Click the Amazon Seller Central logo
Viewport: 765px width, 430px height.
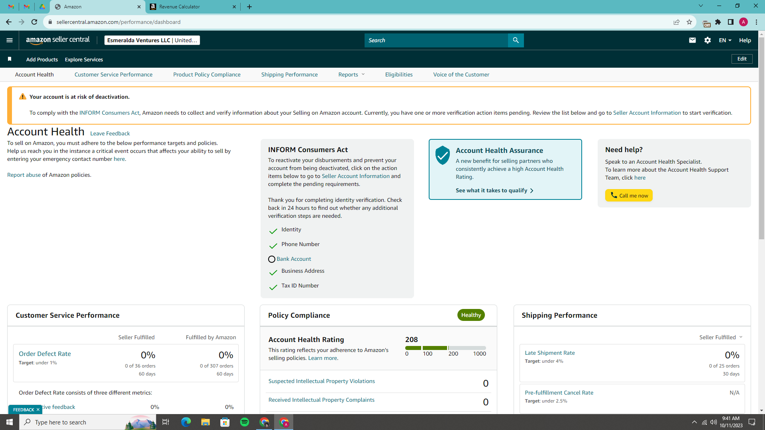click(58, 40)
